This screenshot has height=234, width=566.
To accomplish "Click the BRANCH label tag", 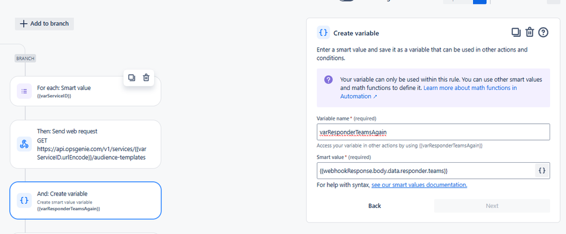I will [25, 58].
